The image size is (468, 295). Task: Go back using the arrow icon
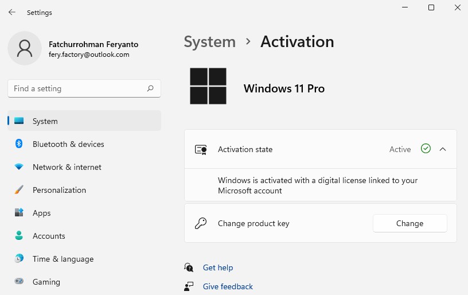tap(12, 12)
